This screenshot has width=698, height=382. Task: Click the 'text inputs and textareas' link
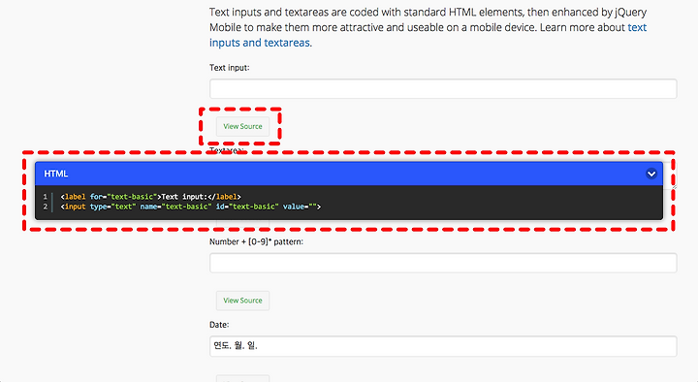[428, 35]
